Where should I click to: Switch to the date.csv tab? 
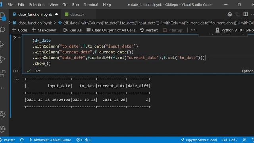[x=77, y=14]
